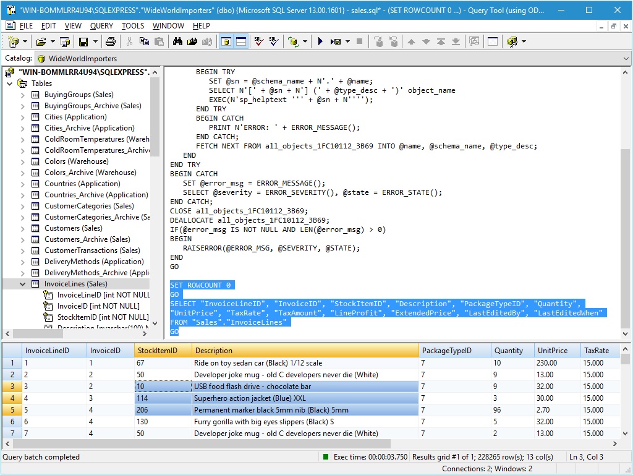Click the Execute query play button
Viewport: 633px width, 475px height.
click(320, 41)
